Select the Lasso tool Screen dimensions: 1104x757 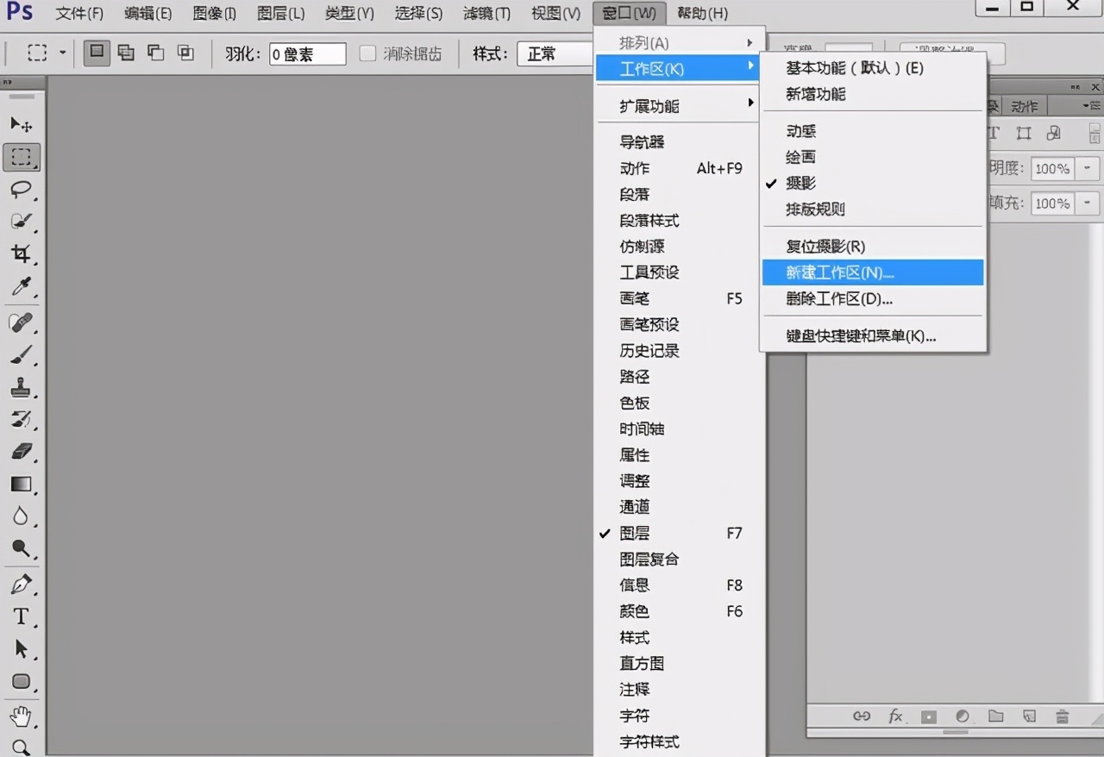click(22, 189)
